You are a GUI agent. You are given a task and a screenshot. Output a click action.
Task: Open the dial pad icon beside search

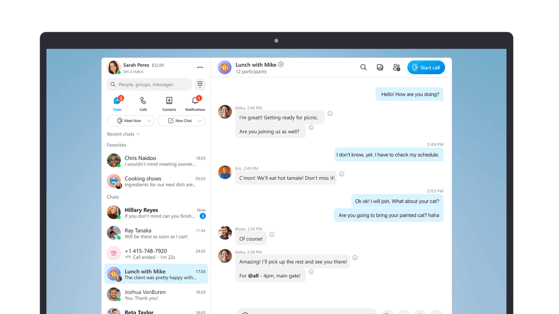pyautogui.click(x=200, y=84)
